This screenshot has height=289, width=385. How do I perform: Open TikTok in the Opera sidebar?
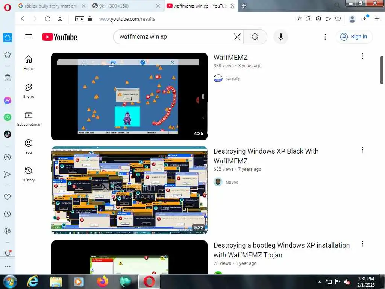coord(8,134)
